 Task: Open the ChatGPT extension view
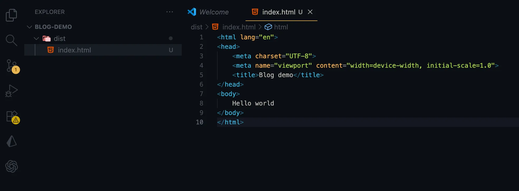click(x=11, y=166)
